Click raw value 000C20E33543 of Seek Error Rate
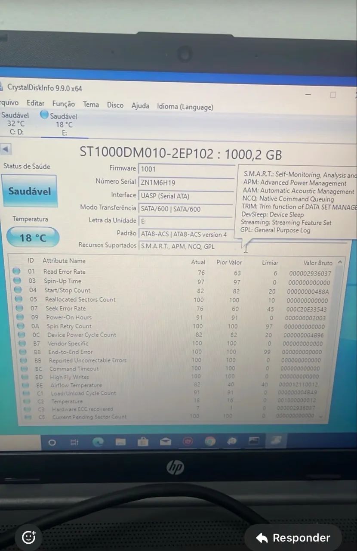This screenshot has height=551, width=357. [x=307, y=309]
